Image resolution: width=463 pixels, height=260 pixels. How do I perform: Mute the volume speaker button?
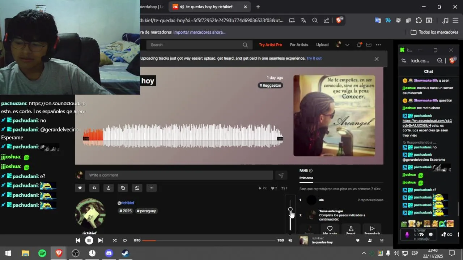coord(290,240)
